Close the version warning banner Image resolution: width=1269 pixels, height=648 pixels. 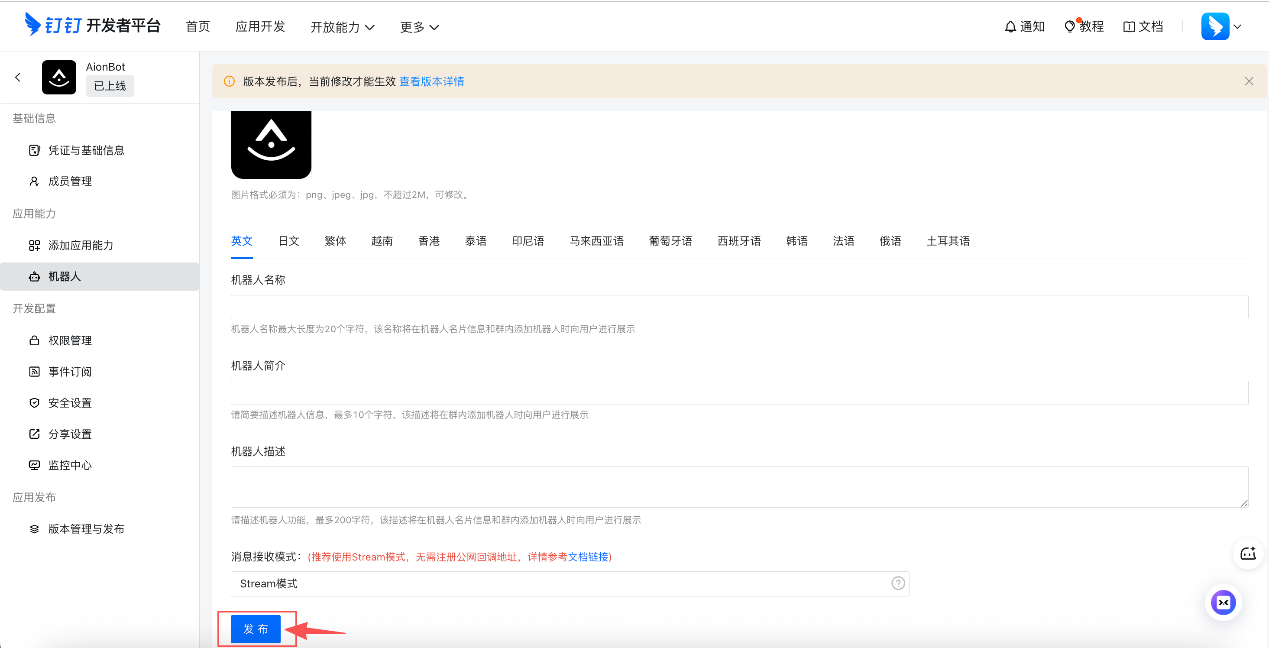point(1249,81)
